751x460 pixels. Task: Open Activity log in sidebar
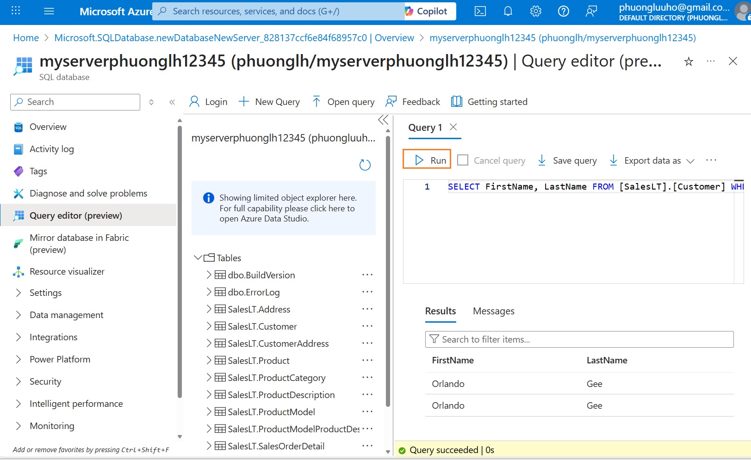tap(51, 149)
